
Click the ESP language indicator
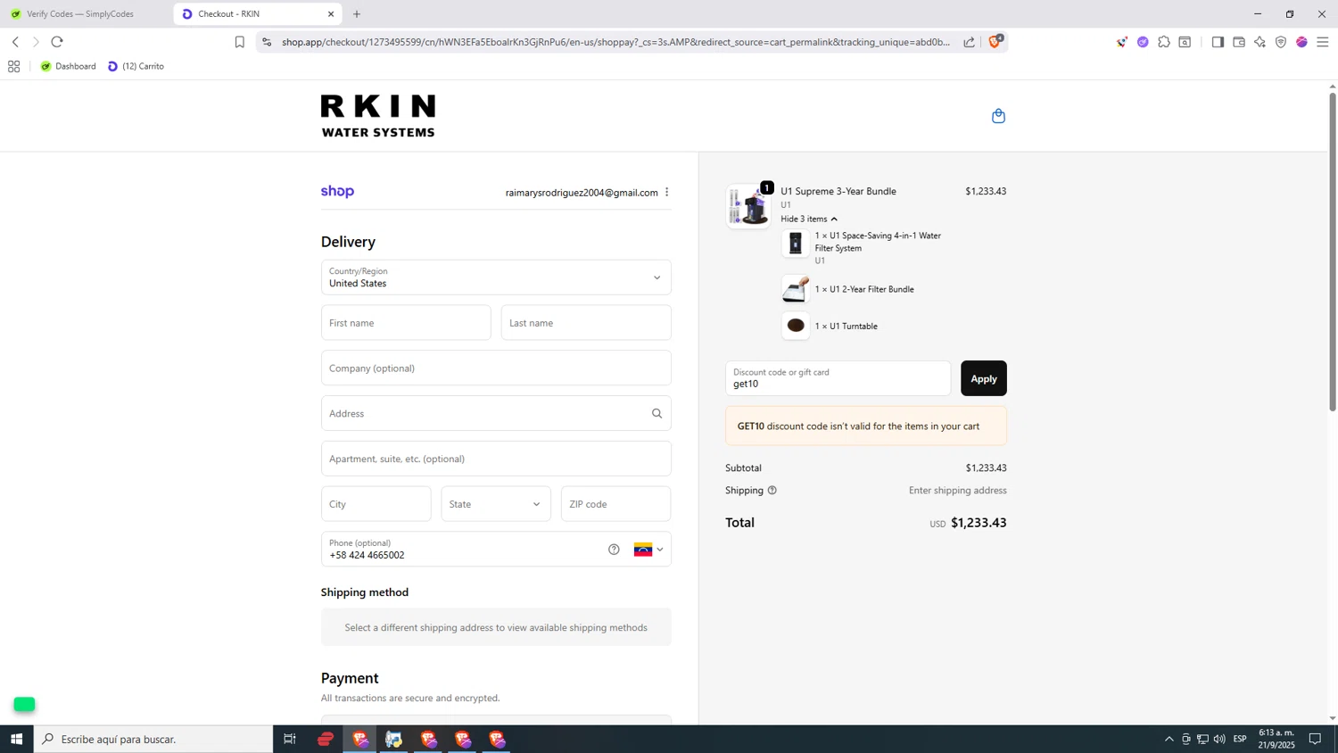(x=1240, y=739)
